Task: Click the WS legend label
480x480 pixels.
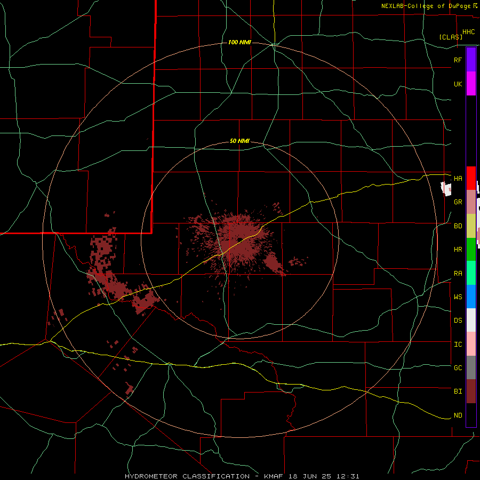Action: 458,297
